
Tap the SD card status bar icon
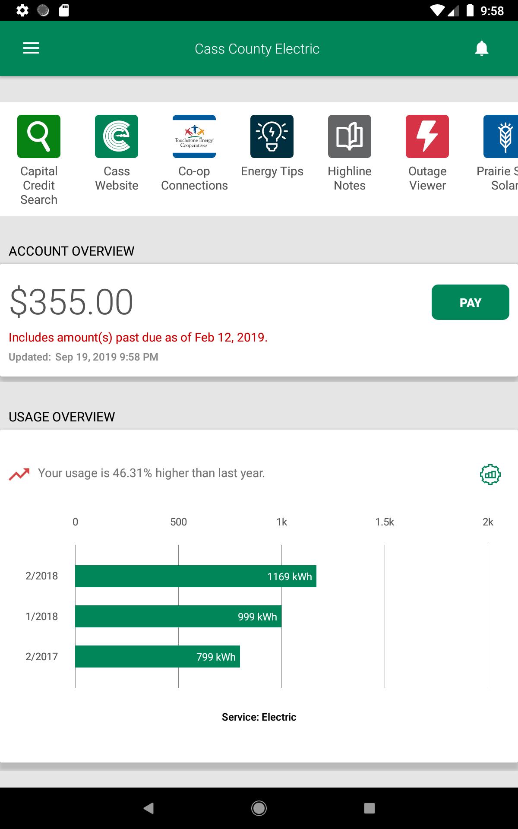[x=64, y=10]
